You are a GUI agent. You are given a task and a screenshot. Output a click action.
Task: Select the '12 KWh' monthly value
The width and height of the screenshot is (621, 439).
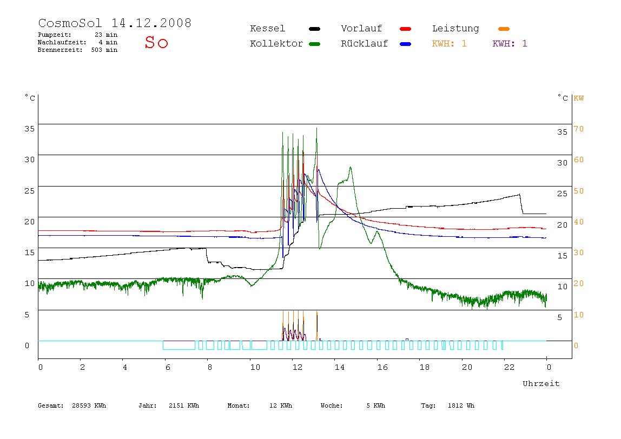281,405
